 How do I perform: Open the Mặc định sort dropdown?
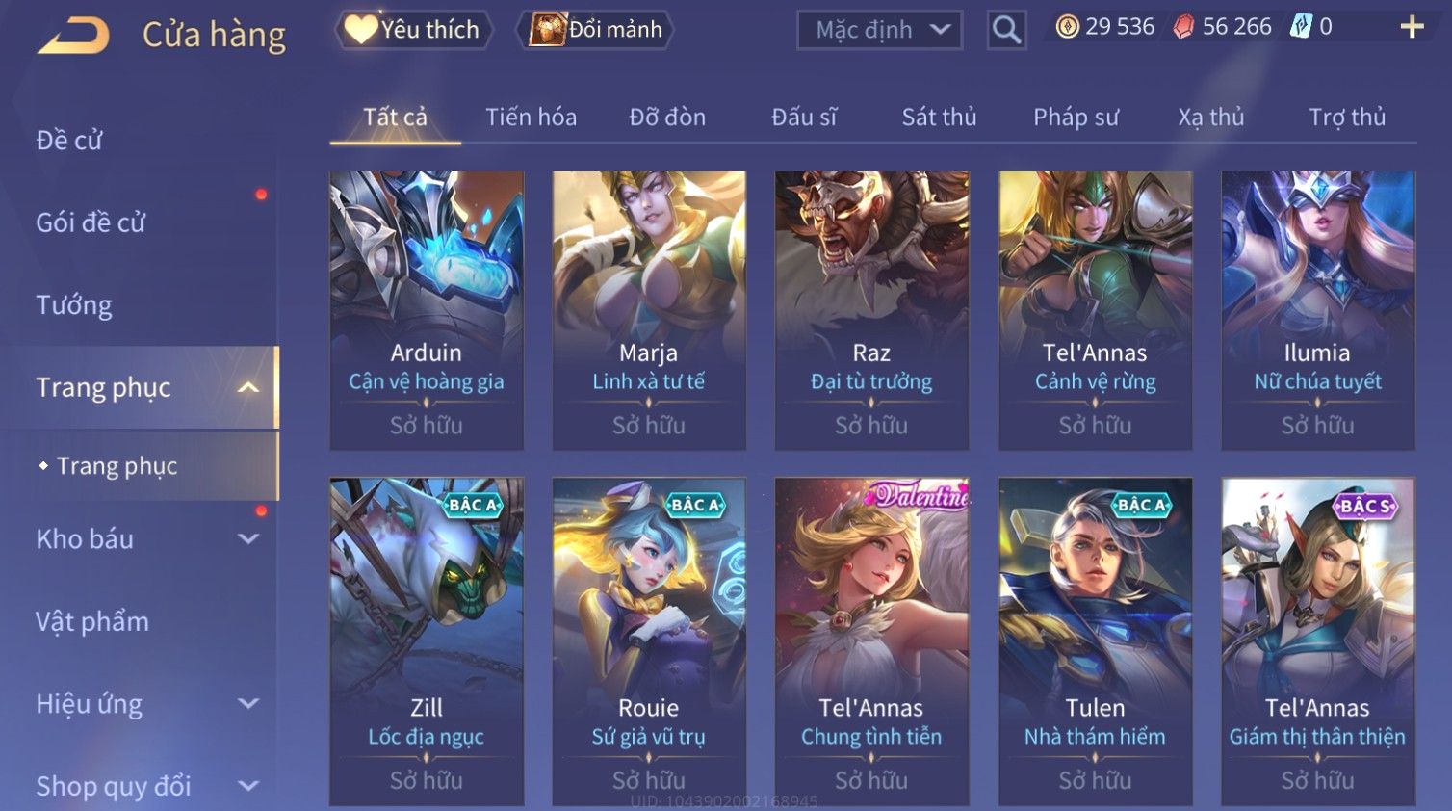coord(880,30)
